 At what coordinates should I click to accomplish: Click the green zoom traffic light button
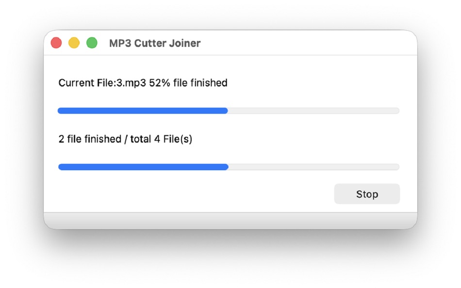[x=92, y=43]
